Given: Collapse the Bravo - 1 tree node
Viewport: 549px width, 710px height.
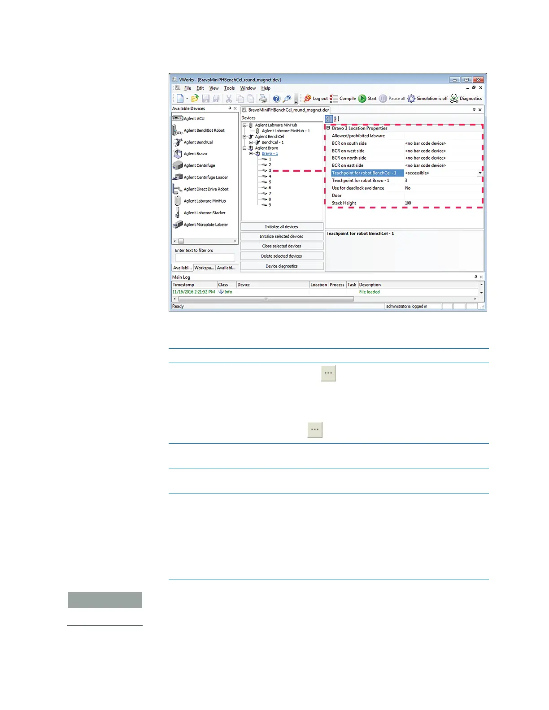Looking at the screenshot, I should point(251,154).
